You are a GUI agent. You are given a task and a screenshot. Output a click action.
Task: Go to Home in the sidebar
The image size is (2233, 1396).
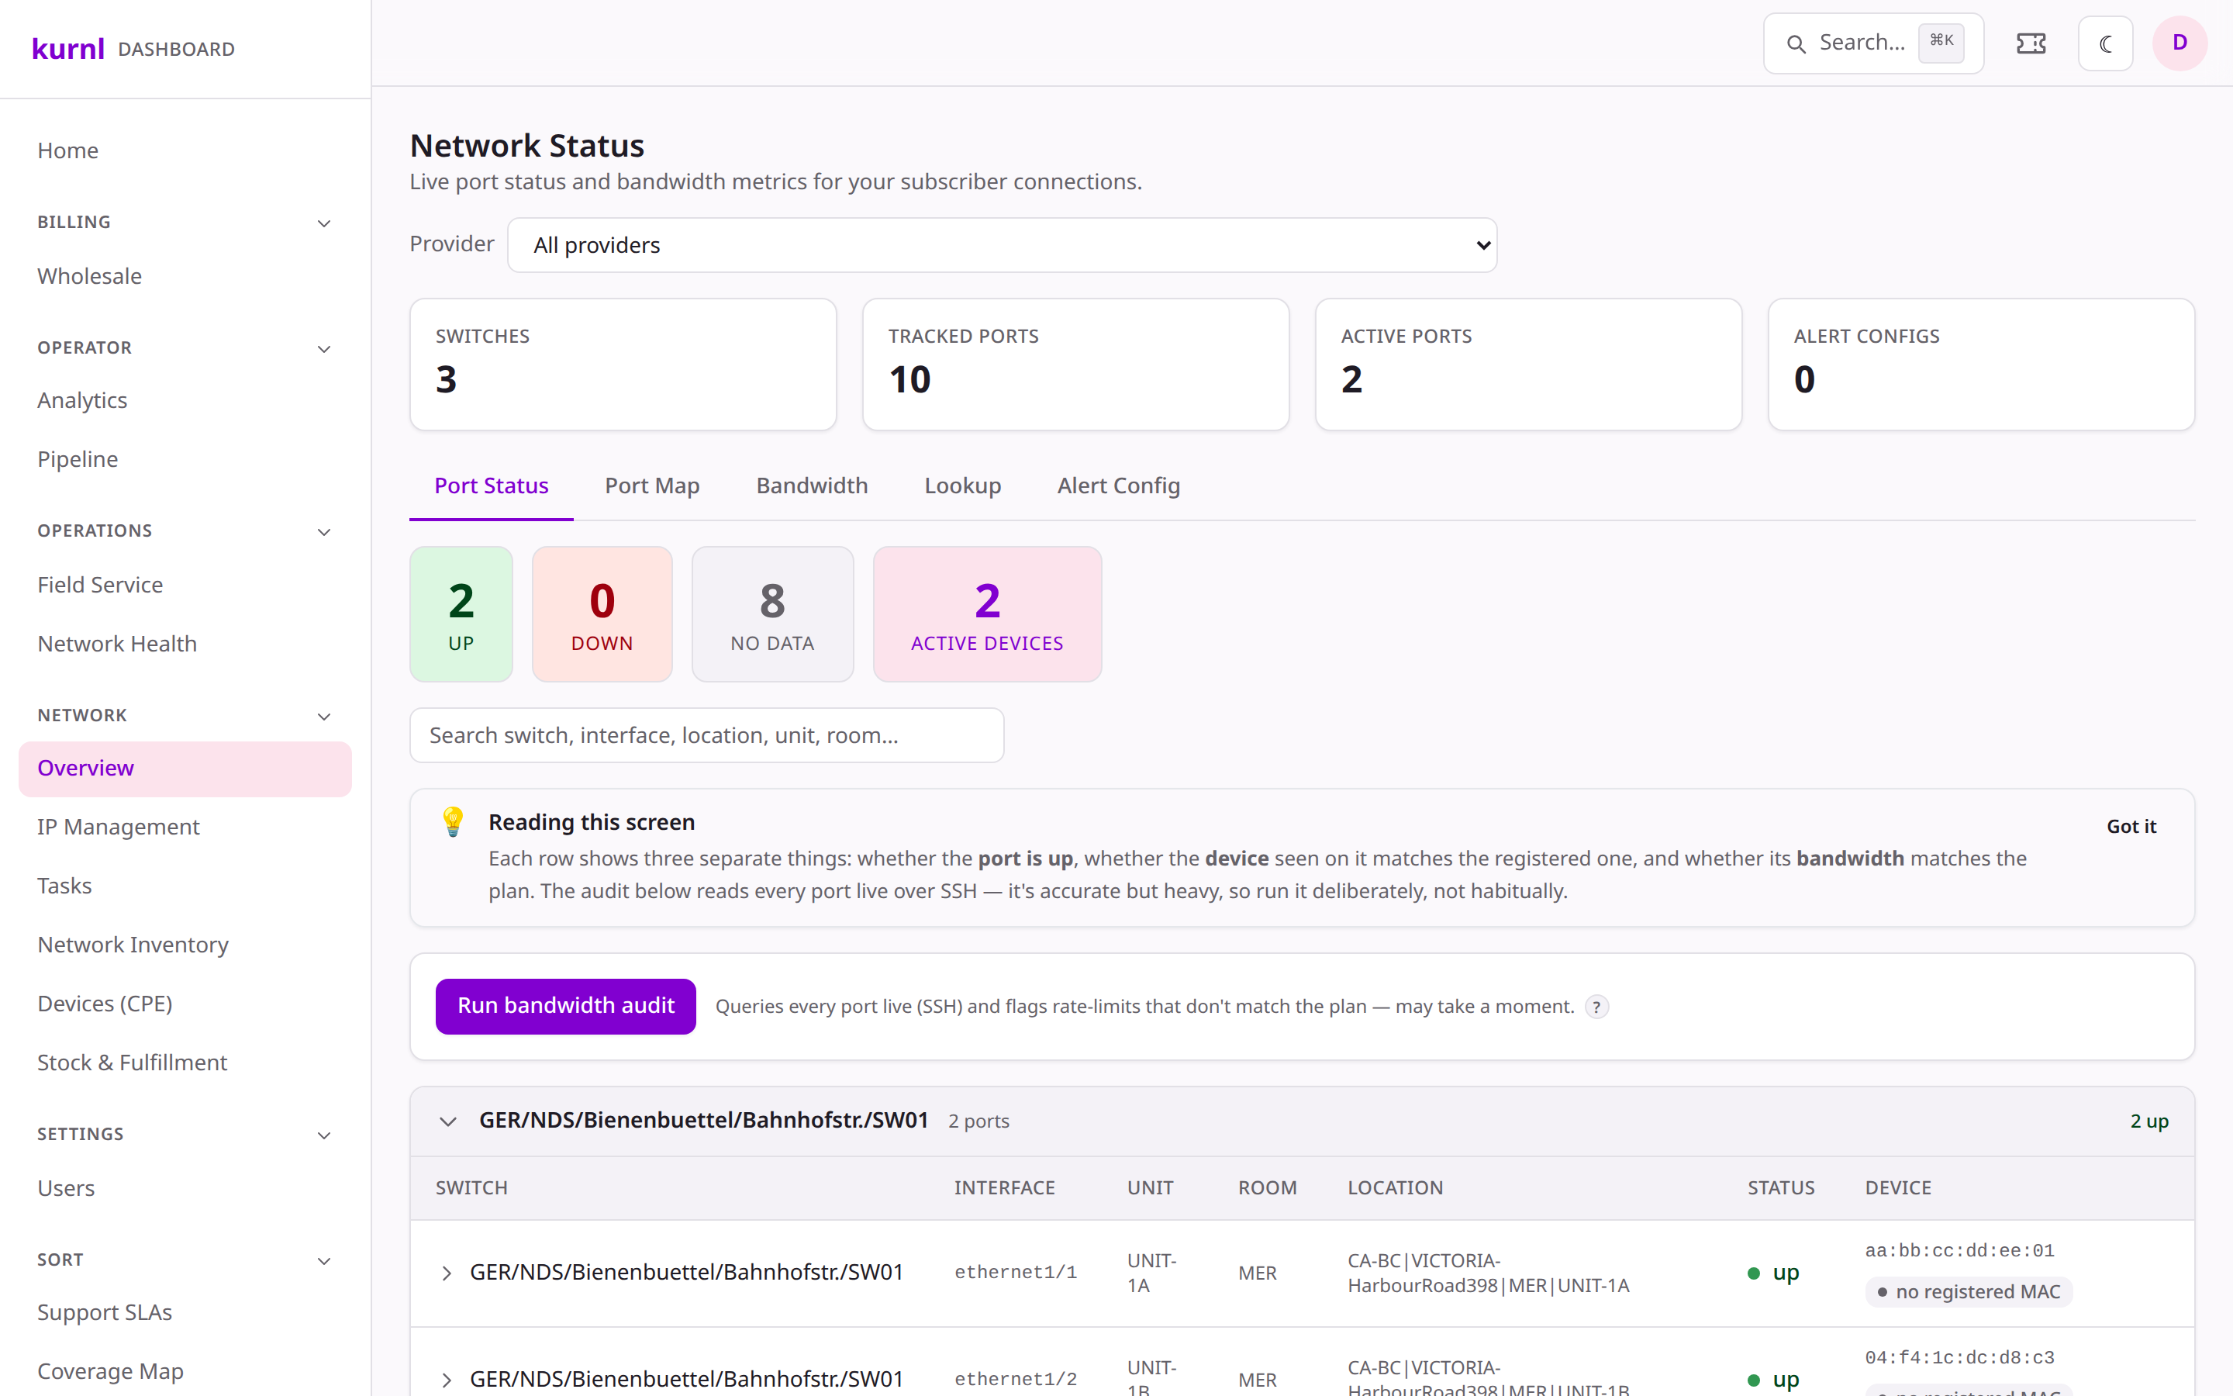point(185,150)
